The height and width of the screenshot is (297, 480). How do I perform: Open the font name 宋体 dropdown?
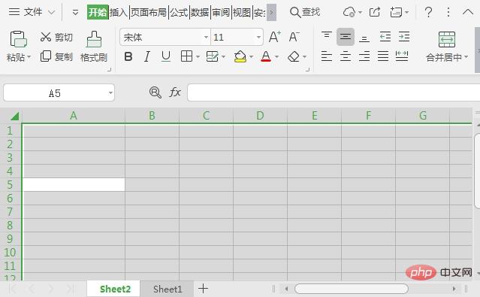pyautogui.click(x=206, y=37)
